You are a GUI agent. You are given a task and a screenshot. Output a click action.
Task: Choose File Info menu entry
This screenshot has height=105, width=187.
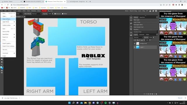point(8,50)
